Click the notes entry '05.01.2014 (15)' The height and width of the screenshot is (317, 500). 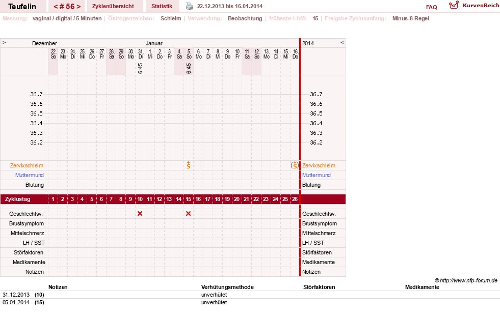(23, 302)
